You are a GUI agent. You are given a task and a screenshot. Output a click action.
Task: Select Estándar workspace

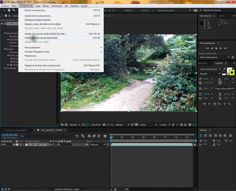(145, 10)
